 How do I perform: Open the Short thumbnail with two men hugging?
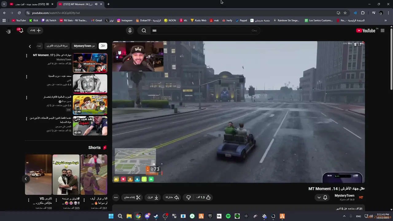pos(66,174)
